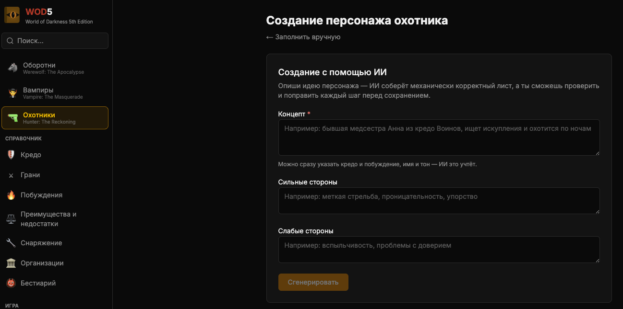This screenshot has width=623, height=309.
Task: Click the ИГРА section header
Action: click(12, 305)
